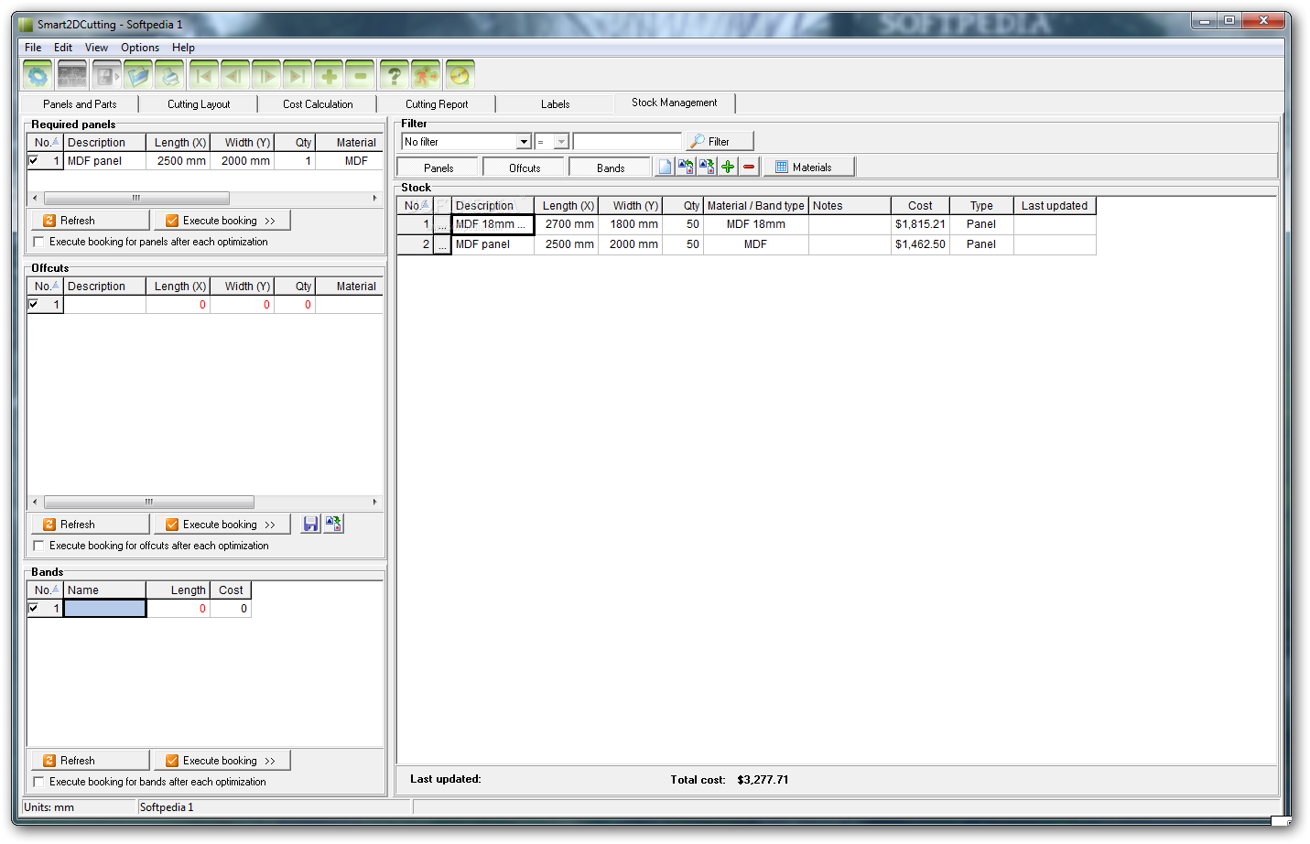This screenshot has width=1310, height=844.
Task: Switch to Panels and Parts tab
Action: click(80, 104)
